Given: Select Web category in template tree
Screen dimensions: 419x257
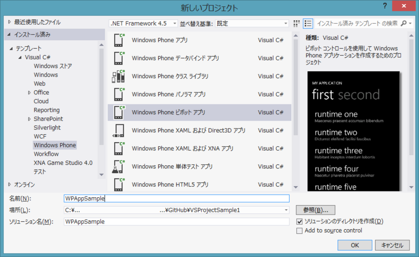Looking at the screenshot, I should coord(40,83).
